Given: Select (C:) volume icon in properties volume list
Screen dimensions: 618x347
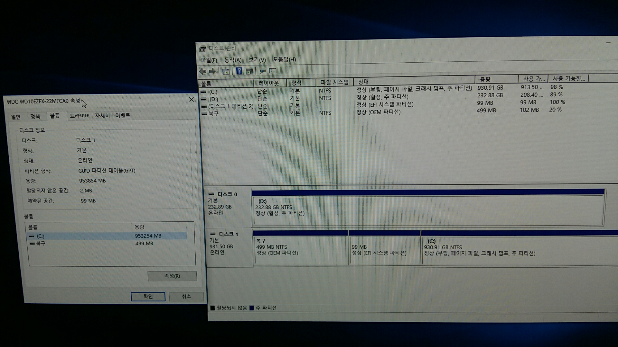Looking at the screenshot, I should tap(32, 236).
